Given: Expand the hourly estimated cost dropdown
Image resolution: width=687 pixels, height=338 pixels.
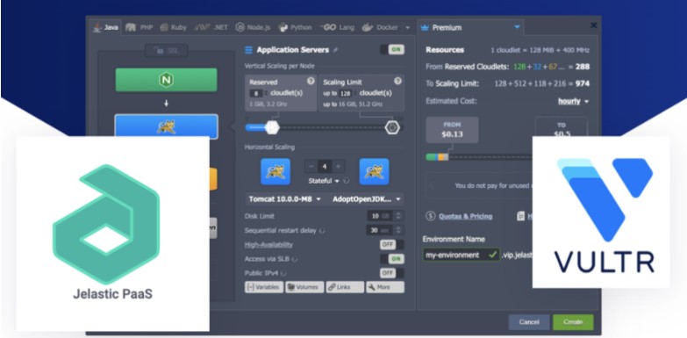Looking at the screenshot, I should tap(573, 101).
